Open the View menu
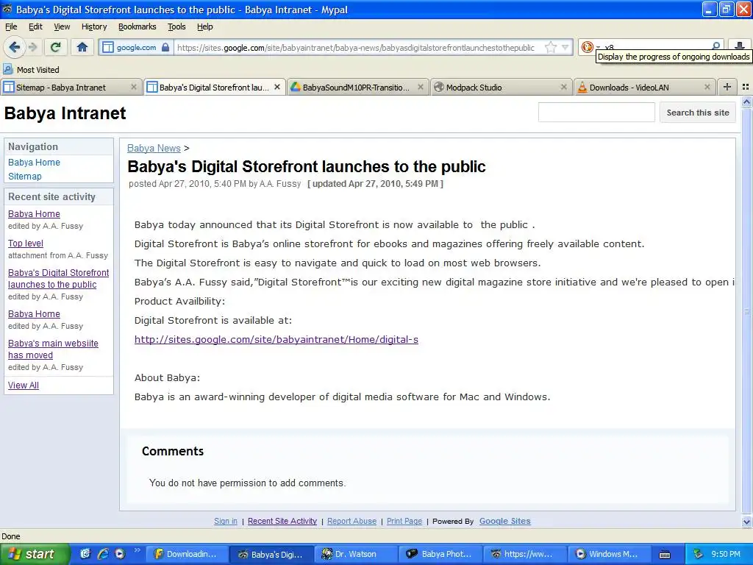 (x=62, y=26)
